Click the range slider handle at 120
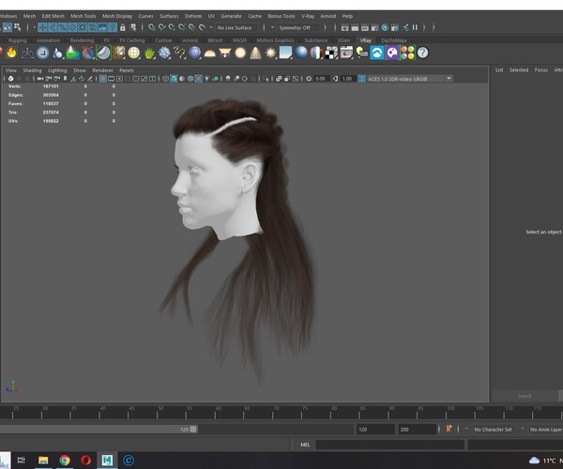This screenshot has height=469, width=563. pyautogui.click(x=193, y=430)
